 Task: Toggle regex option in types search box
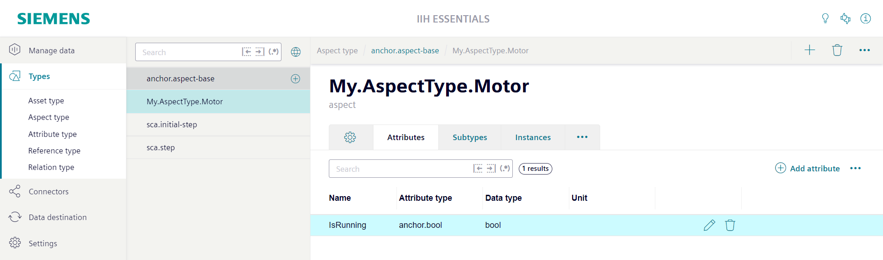[x=274, y=52]
